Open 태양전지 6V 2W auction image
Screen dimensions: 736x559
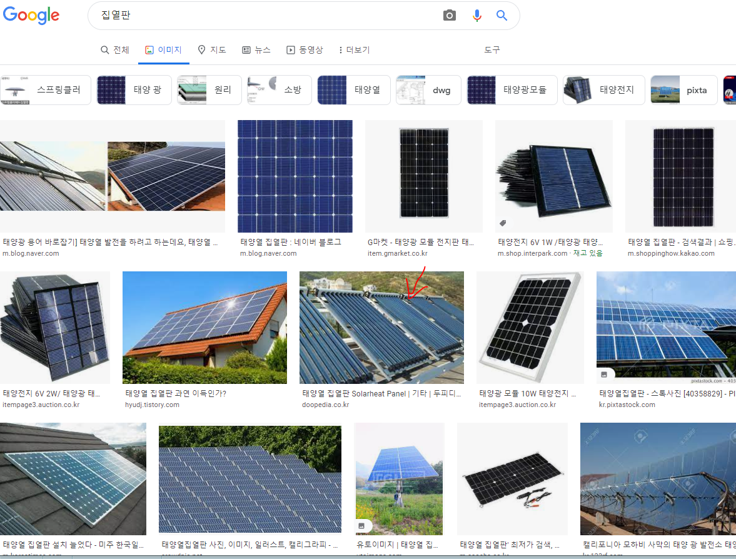click(x=55, y=328)
